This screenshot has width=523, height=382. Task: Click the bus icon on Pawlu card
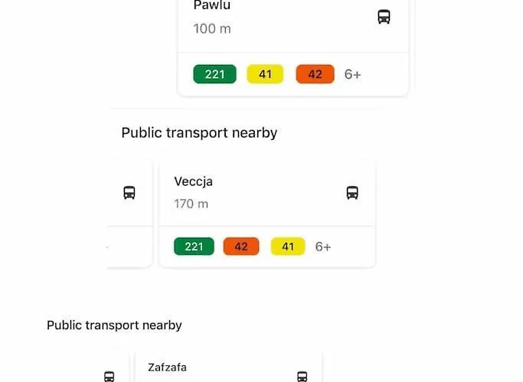384,16
